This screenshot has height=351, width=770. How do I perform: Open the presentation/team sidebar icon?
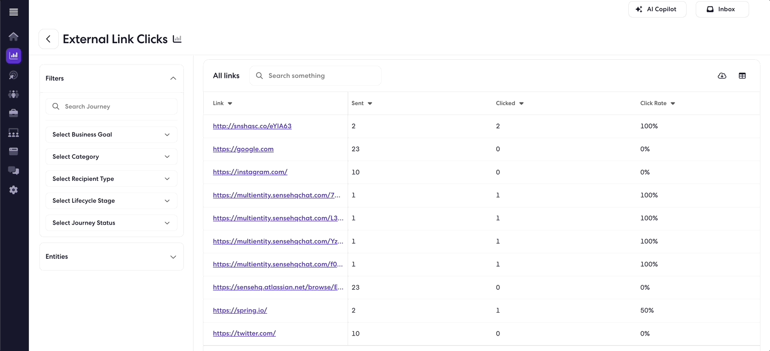[x=13, y=133]
